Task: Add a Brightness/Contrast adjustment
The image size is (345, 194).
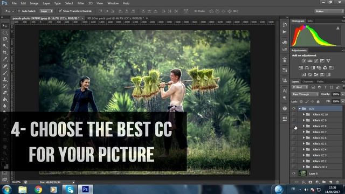Action: [303, 61]
